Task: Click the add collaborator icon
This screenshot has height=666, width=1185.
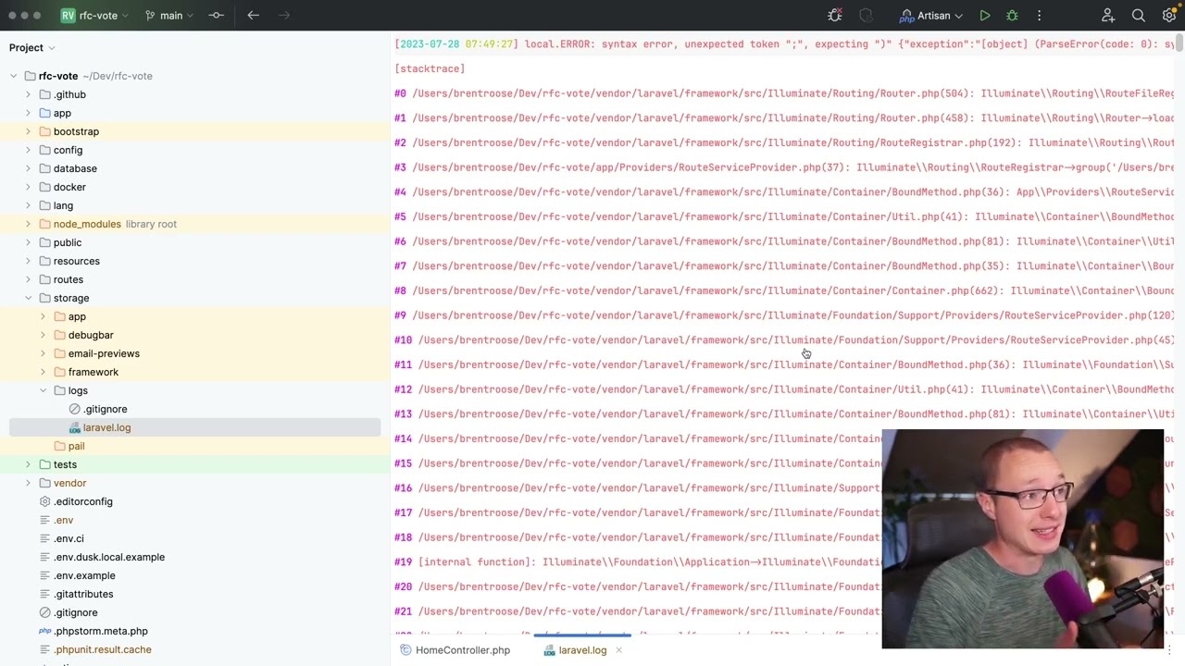Action: (x=1108, y=16)
